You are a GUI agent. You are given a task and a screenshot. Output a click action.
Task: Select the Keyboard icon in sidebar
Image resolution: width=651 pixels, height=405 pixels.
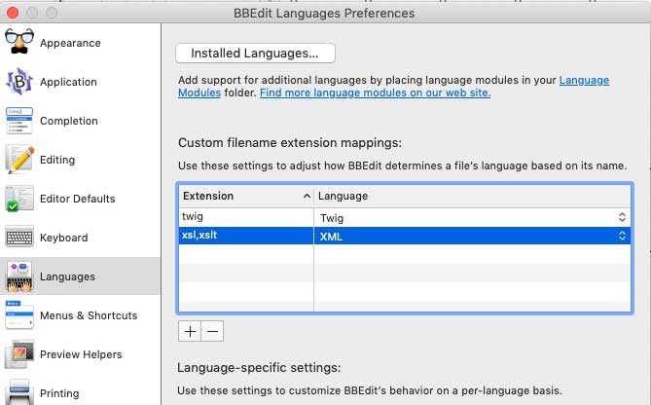pos(19,237)
